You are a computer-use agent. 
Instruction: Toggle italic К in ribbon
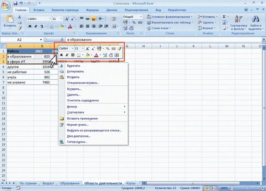pos(36,26)
